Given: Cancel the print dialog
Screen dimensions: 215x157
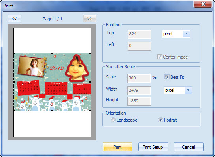Looking at the screenshot, I should pos(189,147).
